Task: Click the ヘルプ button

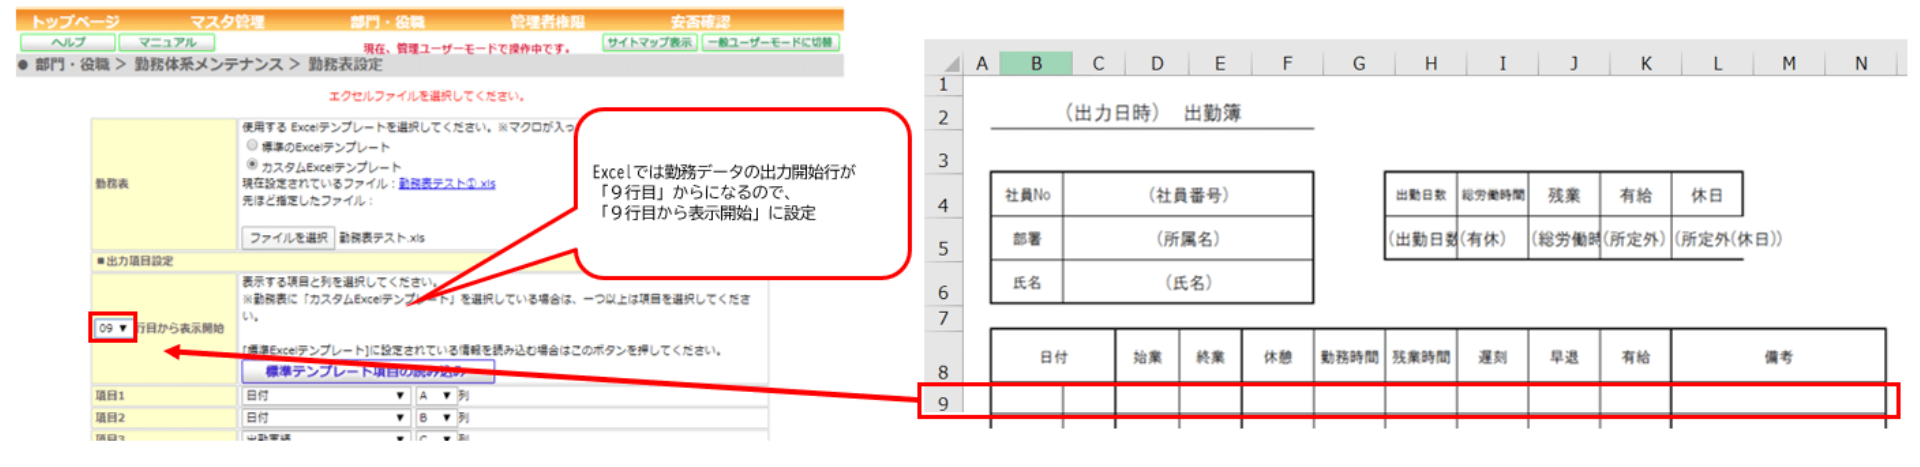Action: tap(67, 42)
